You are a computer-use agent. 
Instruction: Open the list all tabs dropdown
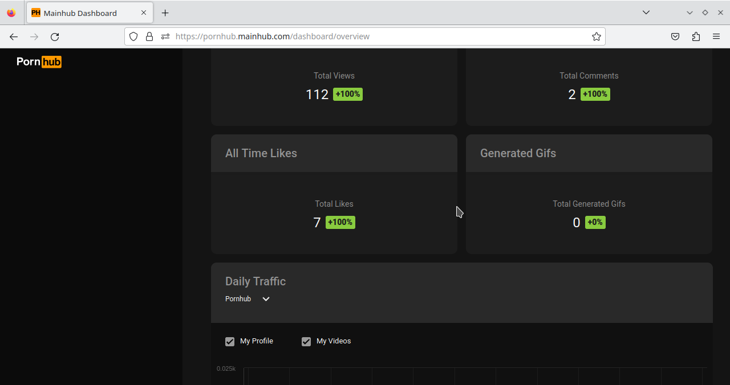(646, 13)
